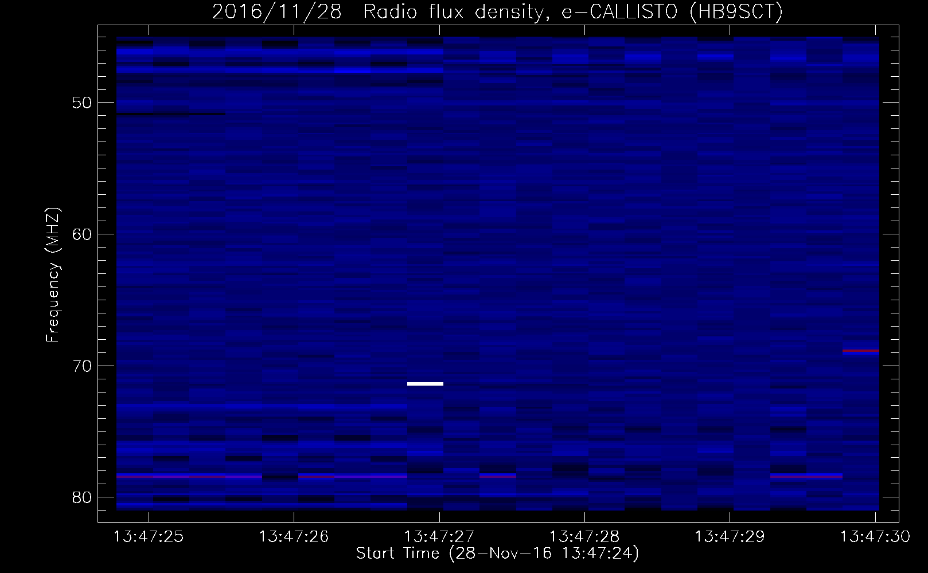The width and height of the screenshot is (928, 573).
Task: Click the 80 MHz frequency tick label
Action: coord(82,497)
